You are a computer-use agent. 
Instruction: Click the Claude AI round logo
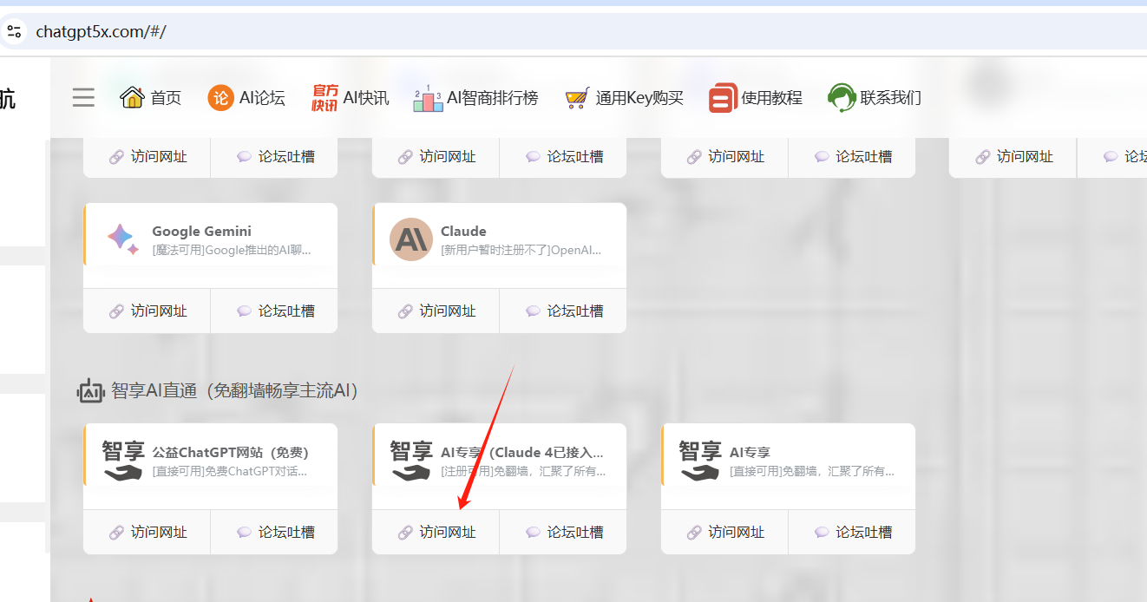[x=411, y=239]
